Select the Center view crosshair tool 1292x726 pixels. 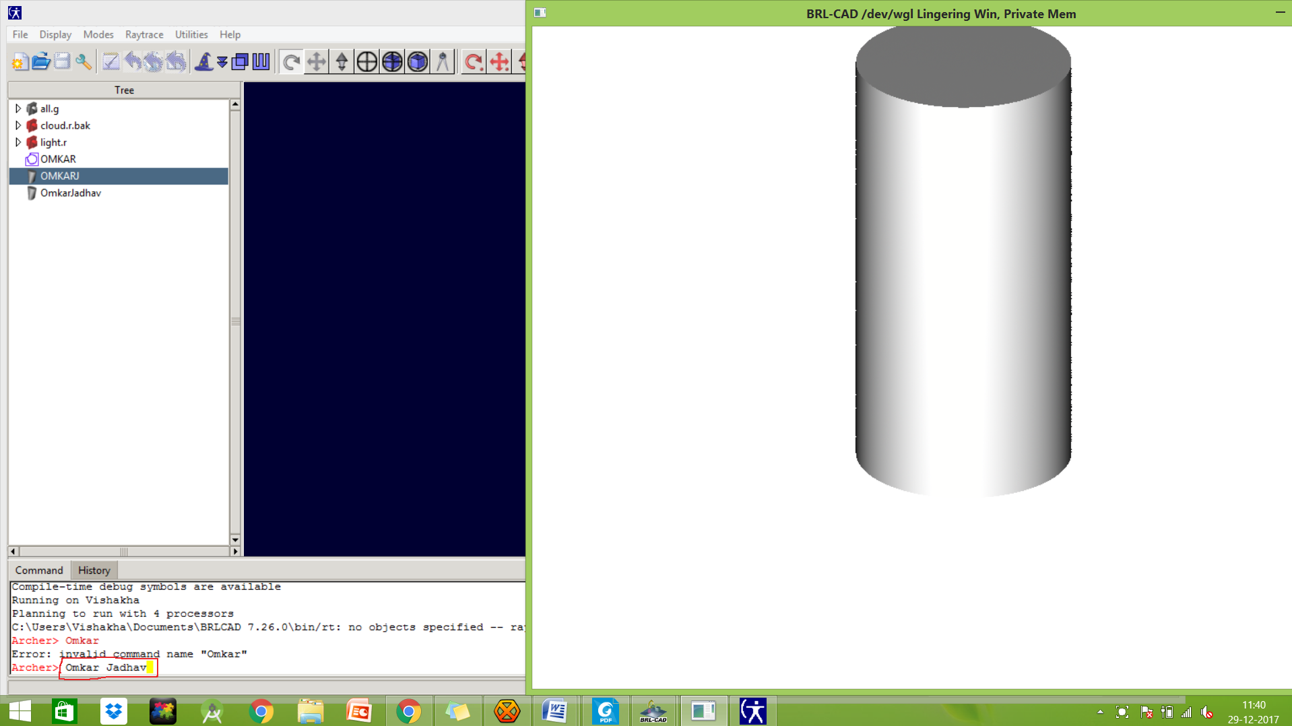[x=366, y=62]
